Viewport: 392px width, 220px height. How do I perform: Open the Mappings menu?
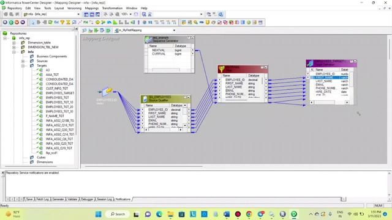92,8
